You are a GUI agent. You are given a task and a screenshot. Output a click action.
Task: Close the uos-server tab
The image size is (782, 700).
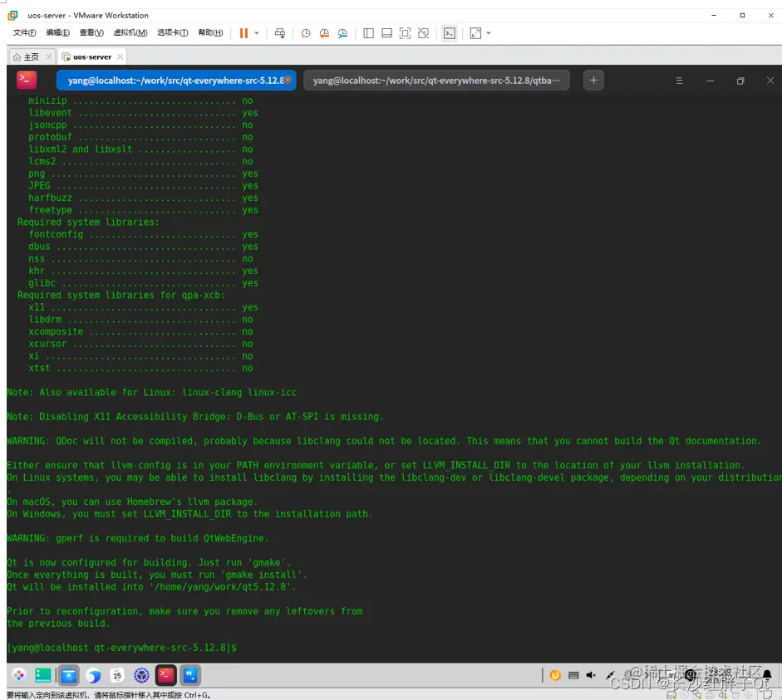coord(120,56)
